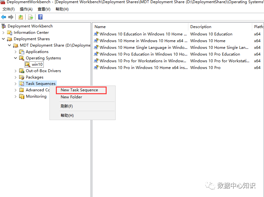The height and width of the screenshot is (197, 264).
Task: Click the blue Help toolbar icon
Action: [x=41, y=17]
